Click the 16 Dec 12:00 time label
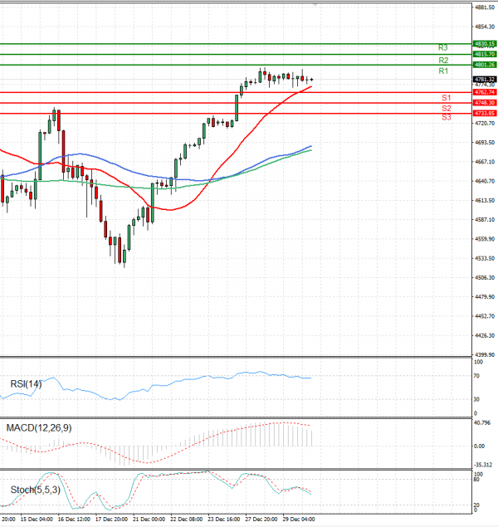 (75, 519)
